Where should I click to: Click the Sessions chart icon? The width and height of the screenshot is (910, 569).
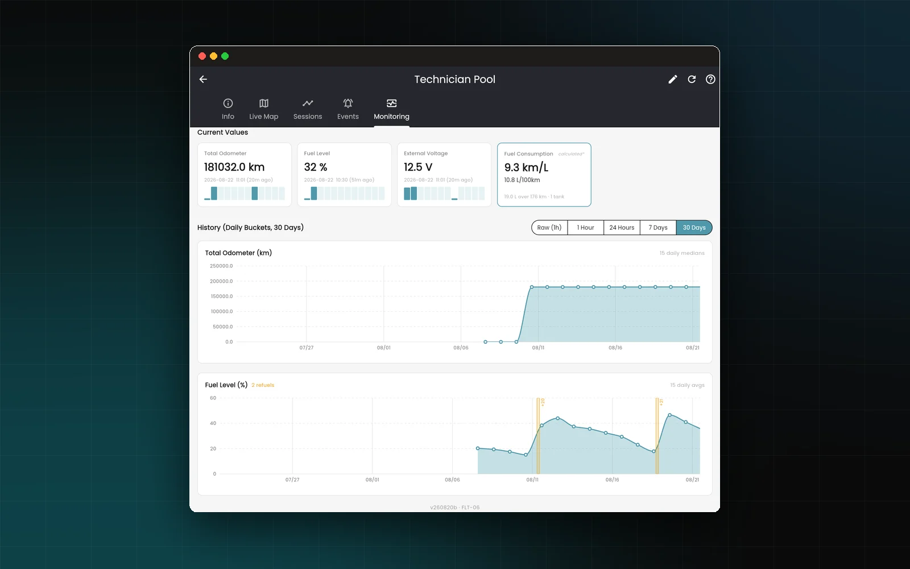308,103
